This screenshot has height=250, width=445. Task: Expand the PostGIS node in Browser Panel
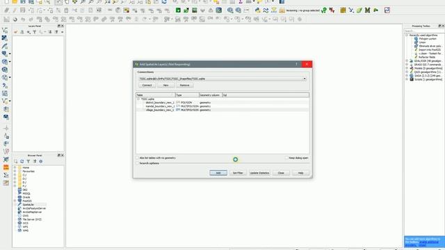[x=15, y=201]
